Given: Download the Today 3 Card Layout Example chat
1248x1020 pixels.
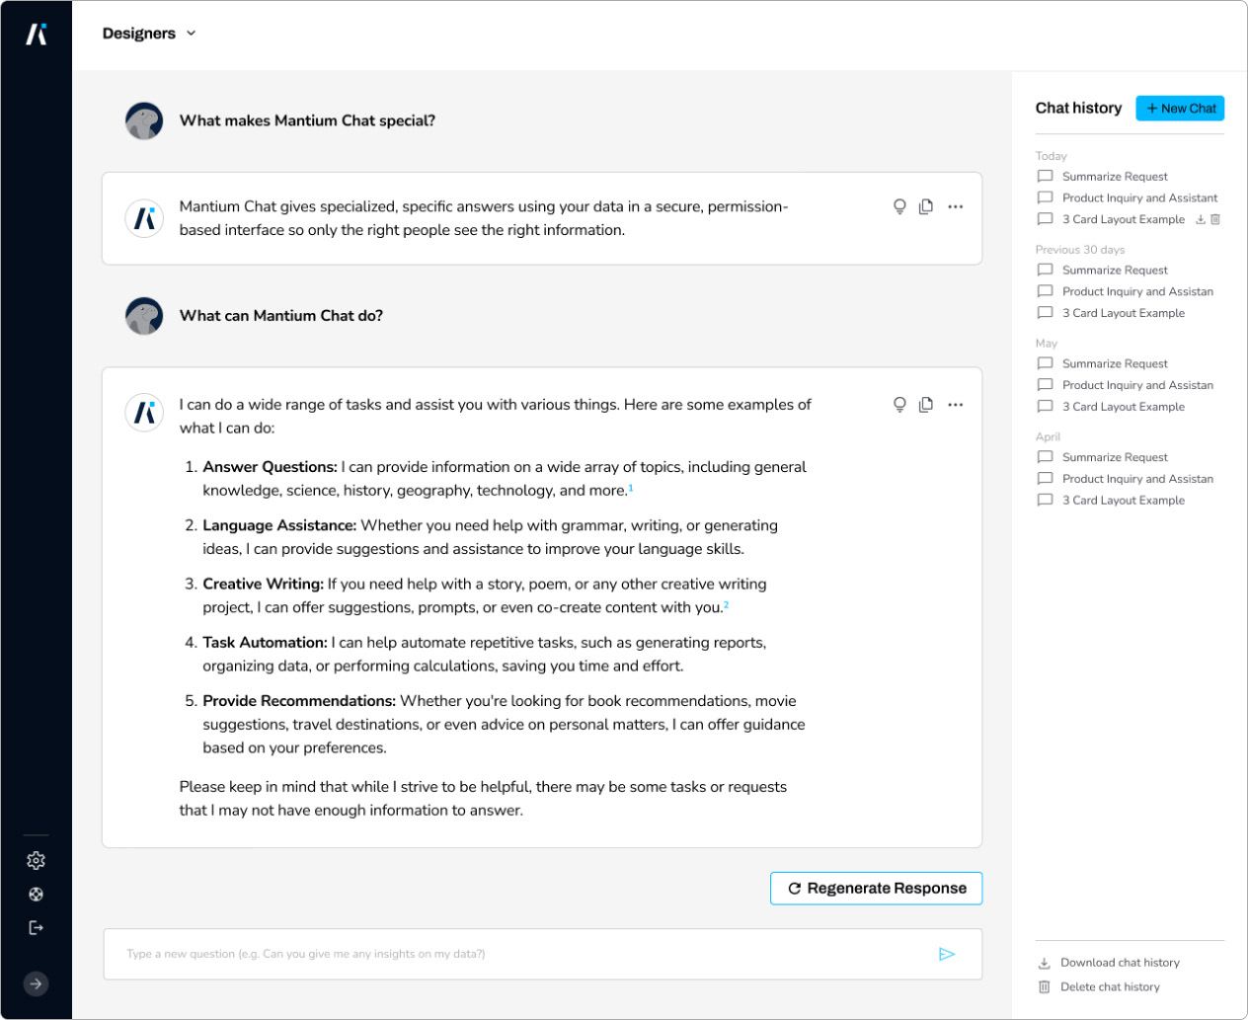Looking at the screenshot, I should click(x=1201, y=219).
